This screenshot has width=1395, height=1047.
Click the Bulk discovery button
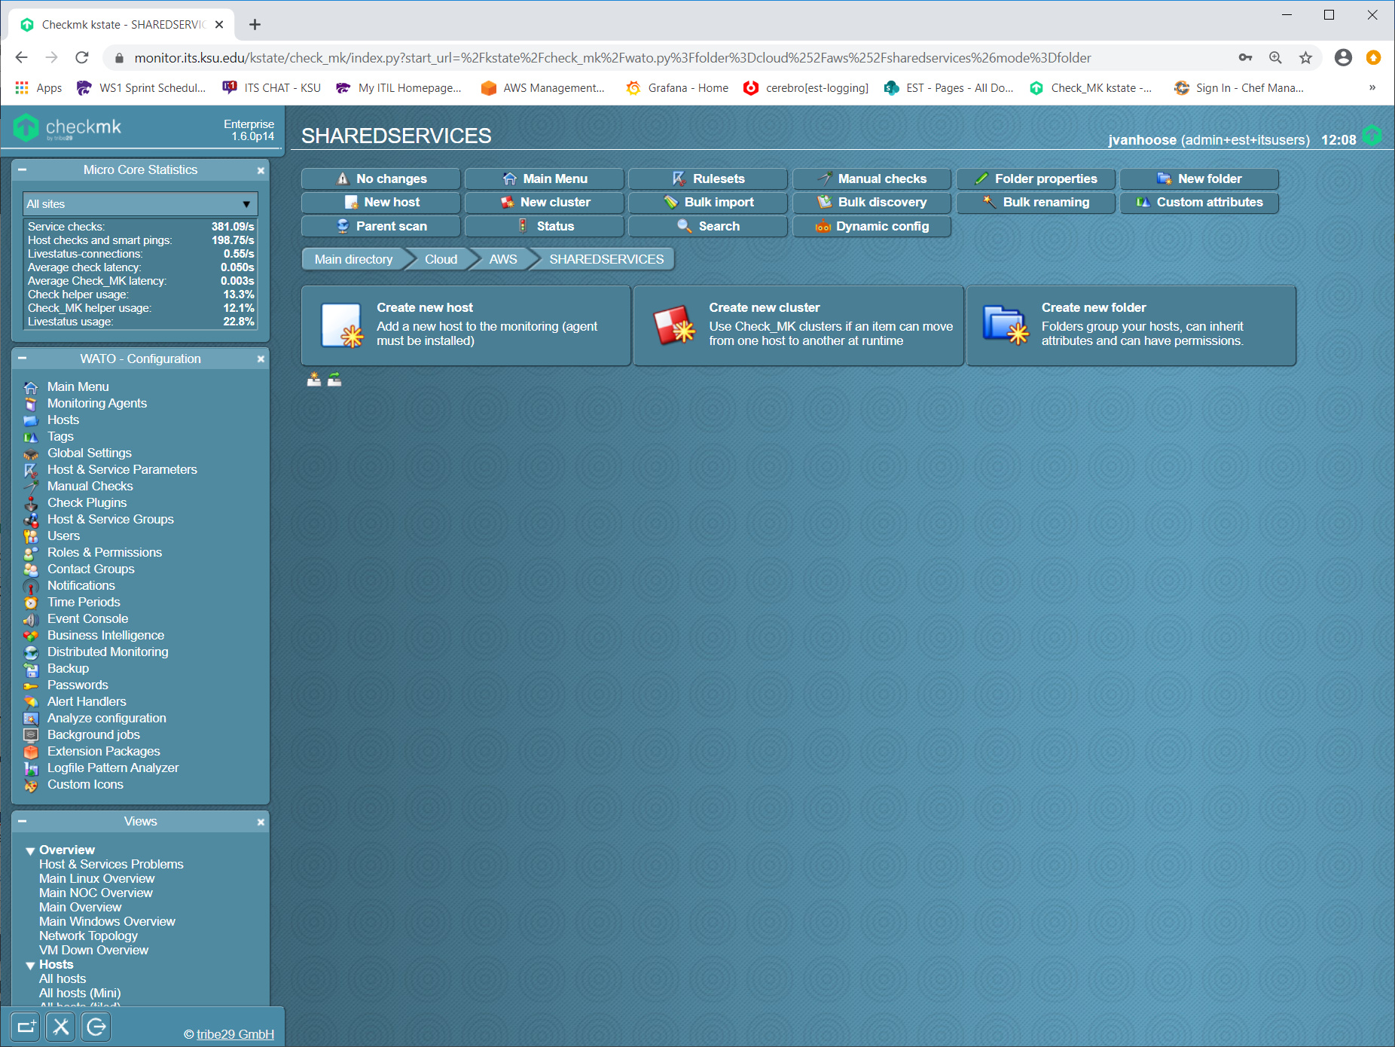[x=871, y=202]
